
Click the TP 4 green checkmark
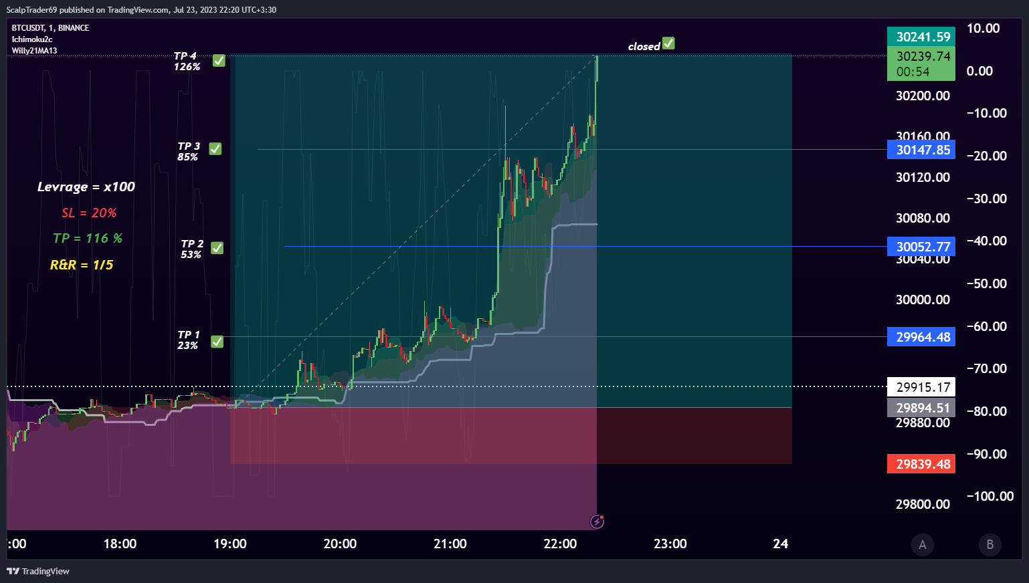219,61
